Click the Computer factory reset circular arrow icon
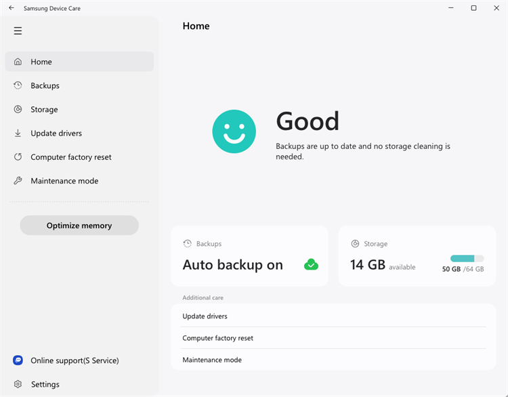Screen dimensions: 508x397 click(x=18, y=157)
